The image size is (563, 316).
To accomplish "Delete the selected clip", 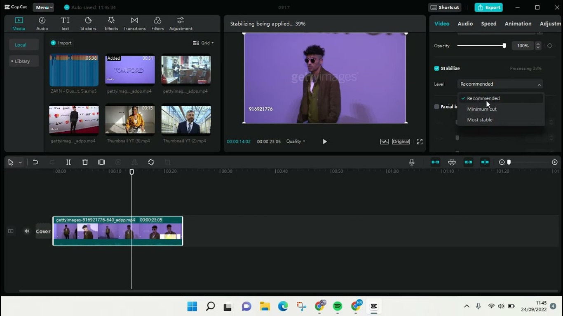I will [x=85, y=162].
